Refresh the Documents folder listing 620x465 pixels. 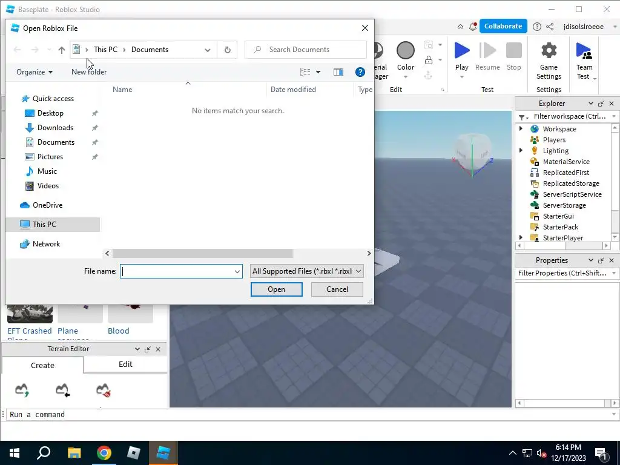(x=228, y=50)
